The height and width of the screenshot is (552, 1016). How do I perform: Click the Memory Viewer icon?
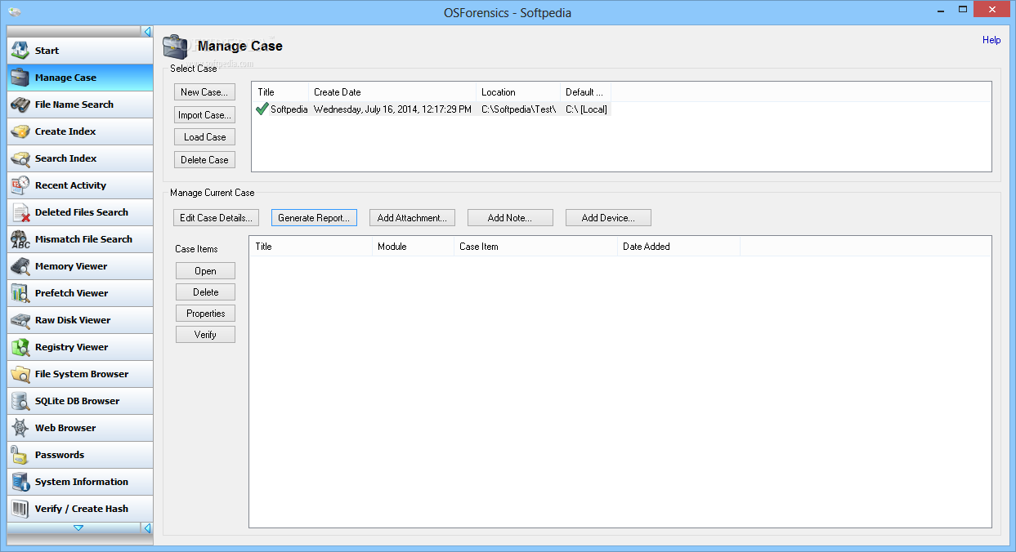point(20,266)
